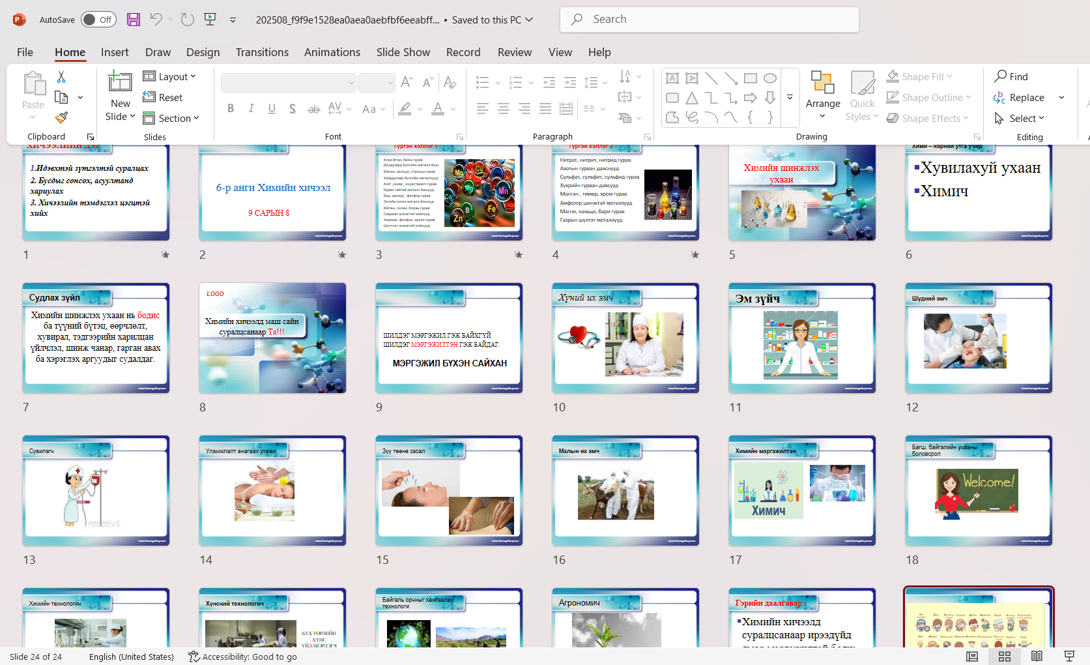The image size is (1090, 665).
Task: Click the Find button
Action: (x=1011, y=76)
